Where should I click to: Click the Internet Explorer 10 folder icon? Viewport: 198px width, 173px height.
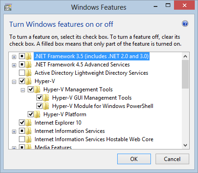[x=29, y=123]
